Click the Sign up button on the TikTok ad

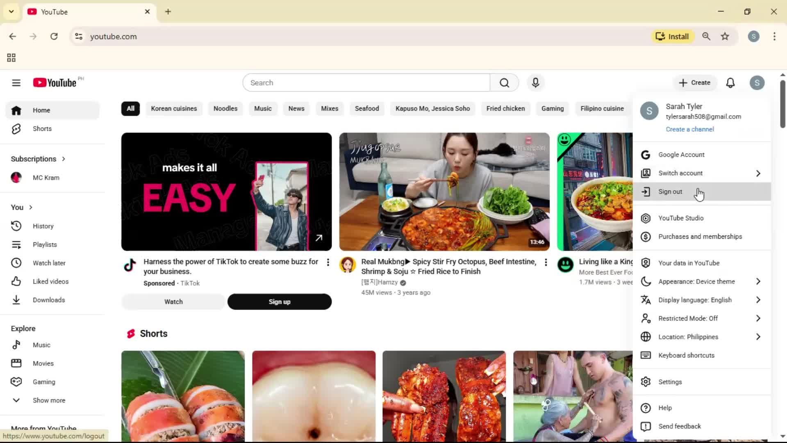279,301
